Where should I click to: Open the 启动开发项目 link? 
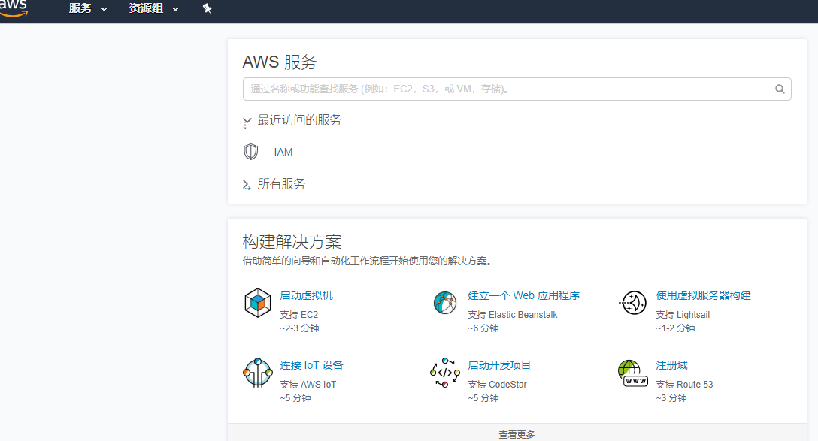[499, 365]
